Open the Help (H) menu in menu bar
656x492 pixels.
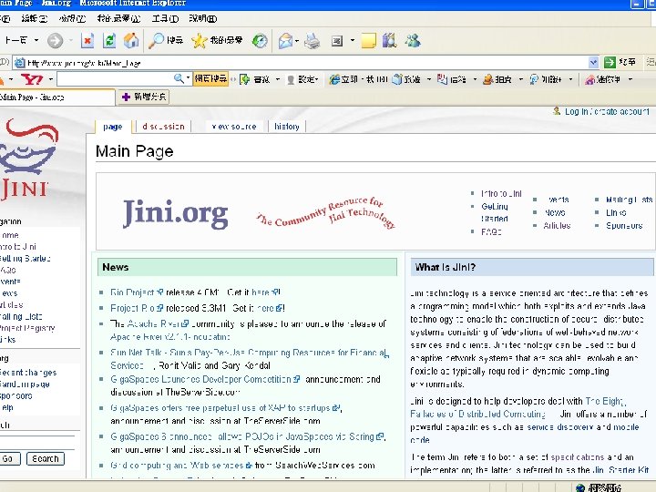pyautogui.click(x=203, y=18)
